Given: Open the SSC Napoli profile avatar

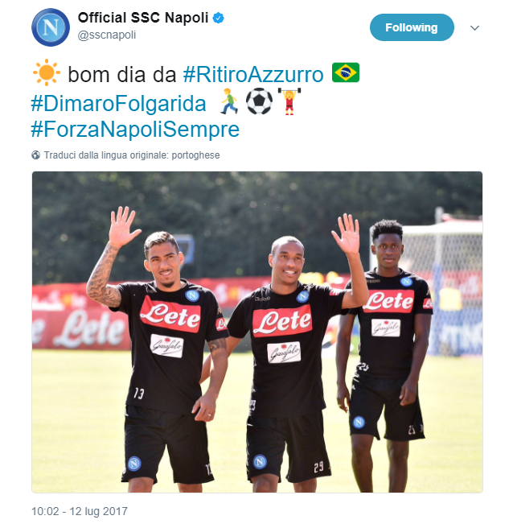Looking at the screenshot, I should point(51,27).
